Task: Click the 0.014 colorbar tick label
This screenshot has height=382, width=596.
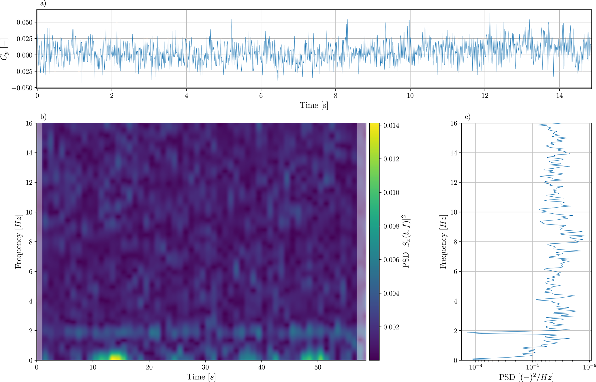Action: [x=391, y=126]
